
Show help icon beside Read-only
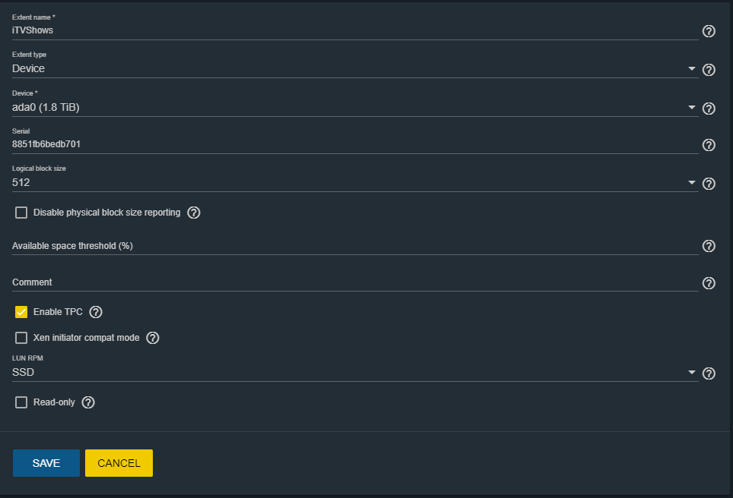tap(88, 402)
